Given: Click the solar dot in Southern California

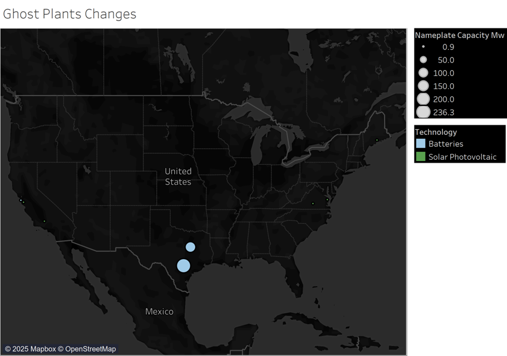Looking at the screenshot, I should pyautogui.click(x=44, y=221).
